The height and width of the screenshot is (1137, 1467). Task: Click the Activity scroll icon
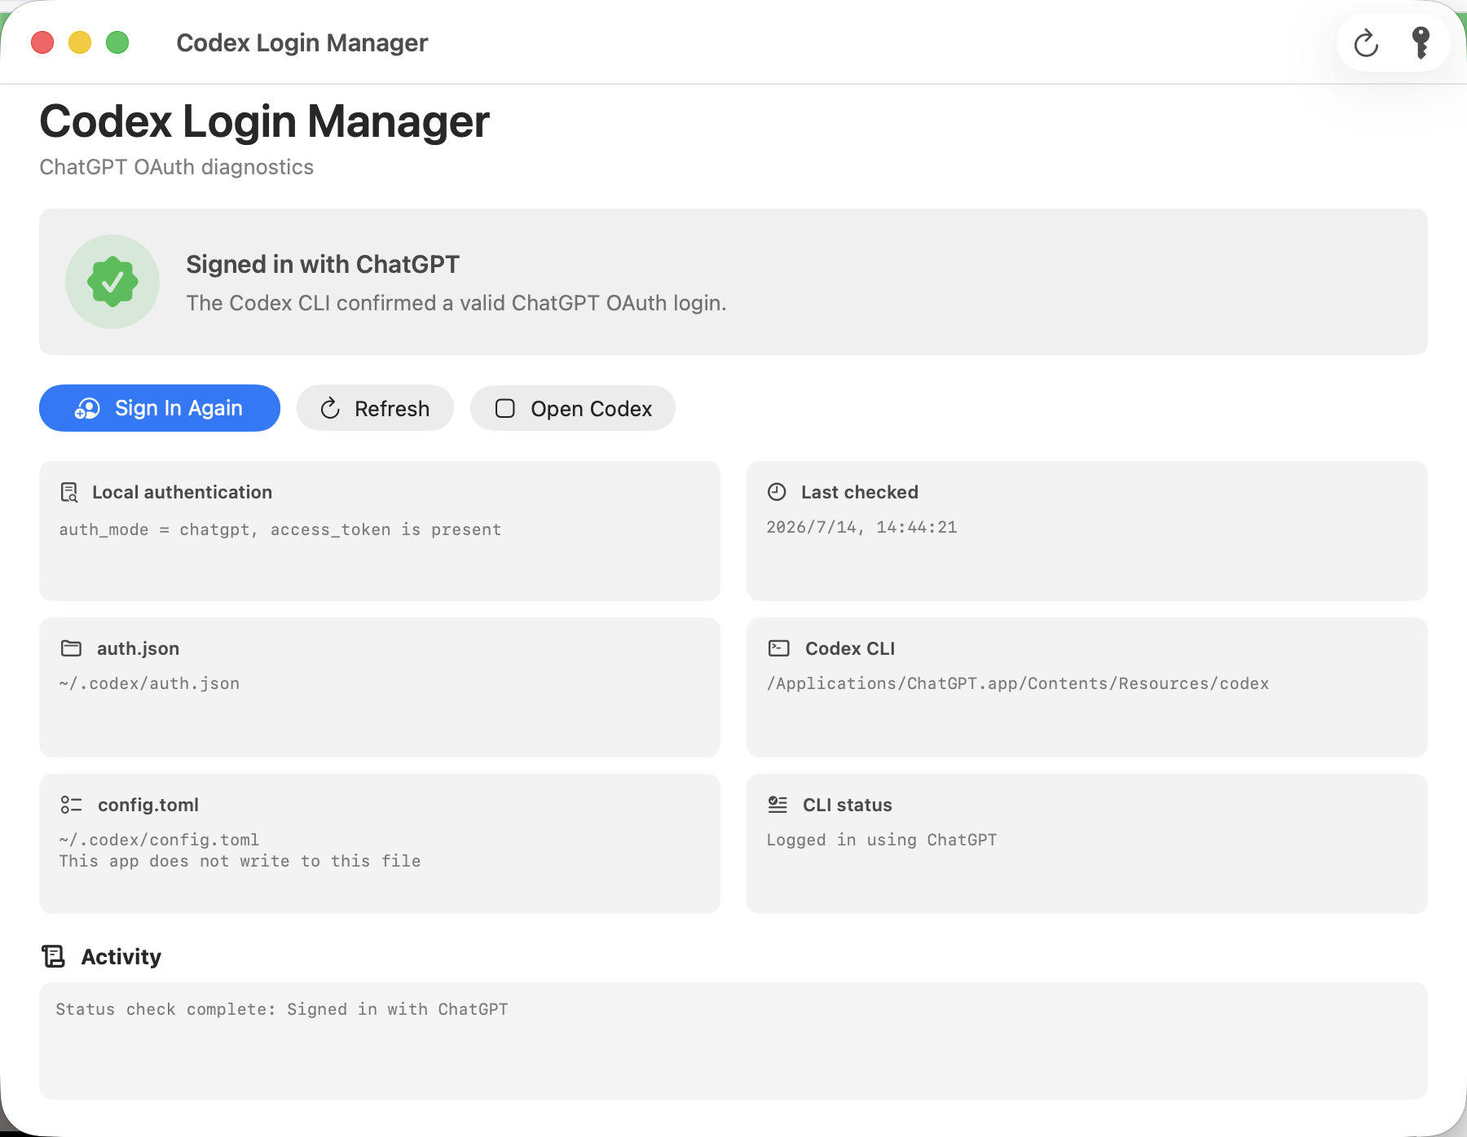[x=54, y=956]
